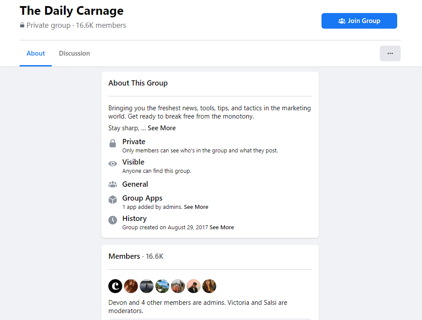The height and width of the screenshot is (320, 422).
Task: Expand description with See More after Stay sharp
Action: [161, 128]
